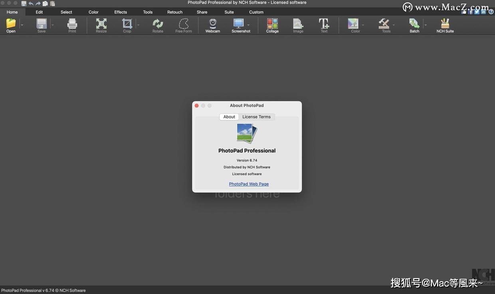Click the Text tool icon
This screenshot has width=495, height=294.
[x=324, y=24]
